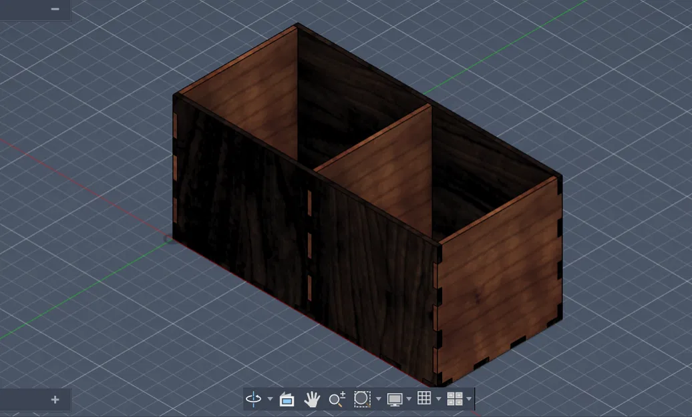The height and width of the screenshot is (417, 692).
Task: Open the Grid and Snaps dropdown arrow
Action: (x=438, y=399)
